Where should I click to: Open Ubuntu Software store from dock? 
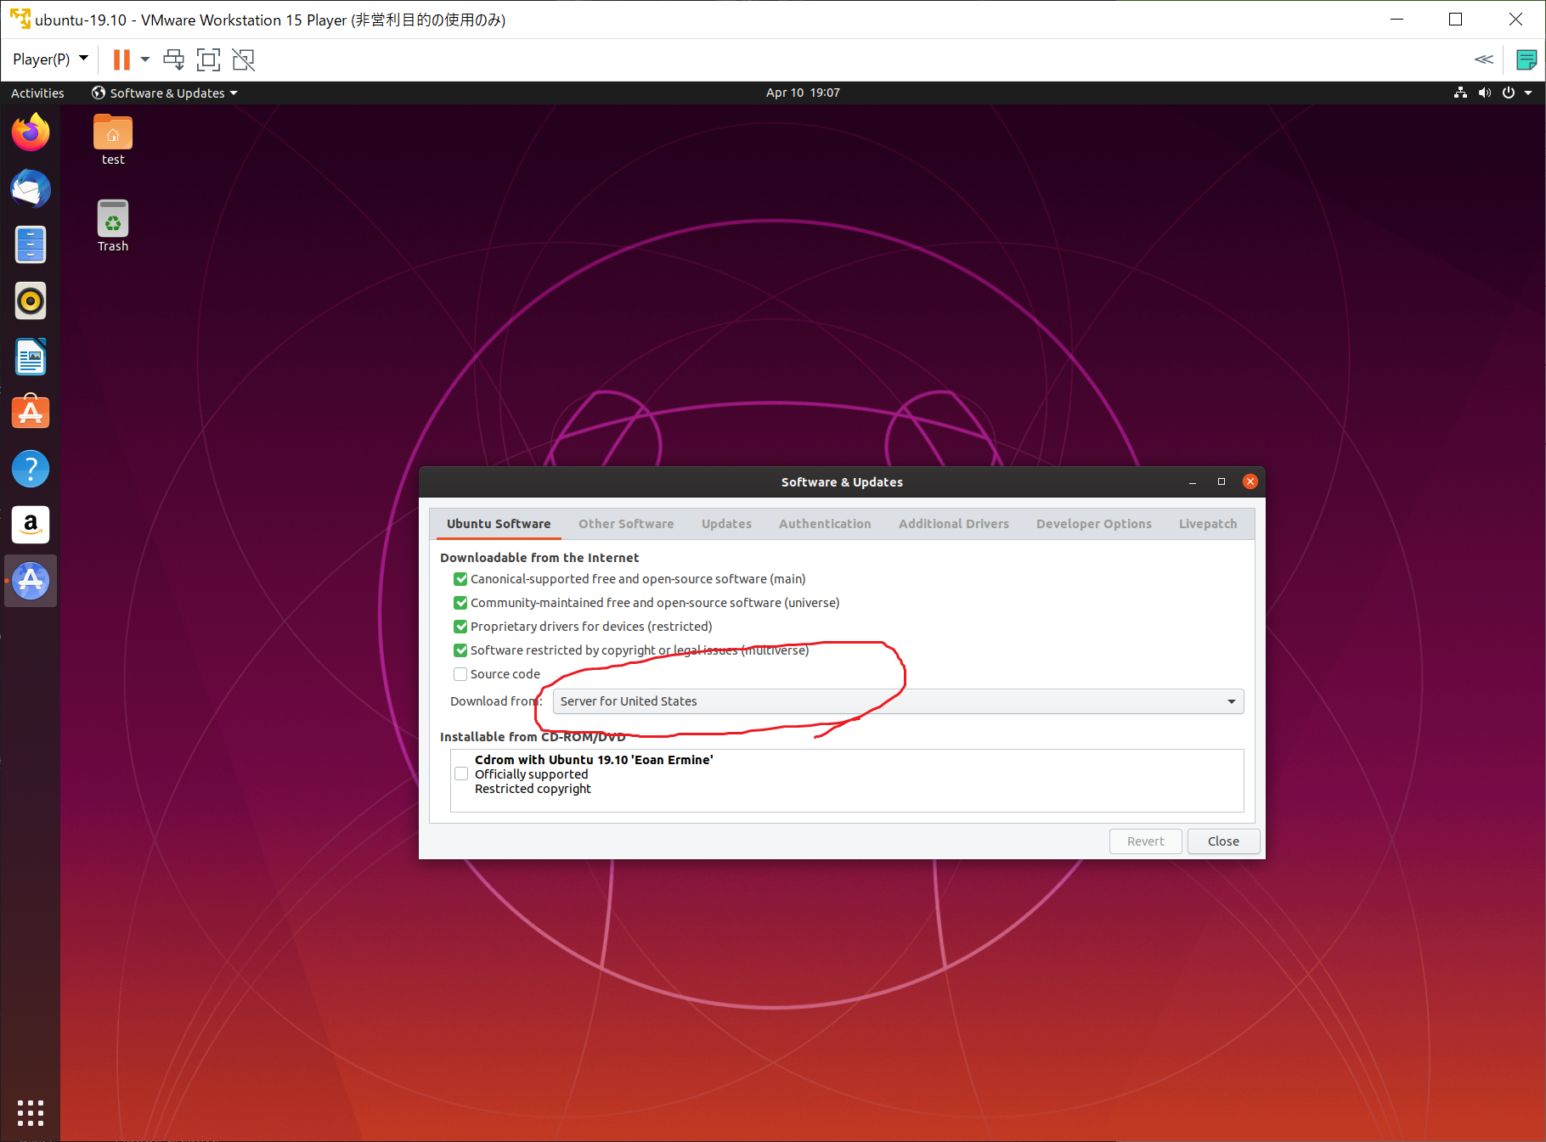tap(31, 413)
